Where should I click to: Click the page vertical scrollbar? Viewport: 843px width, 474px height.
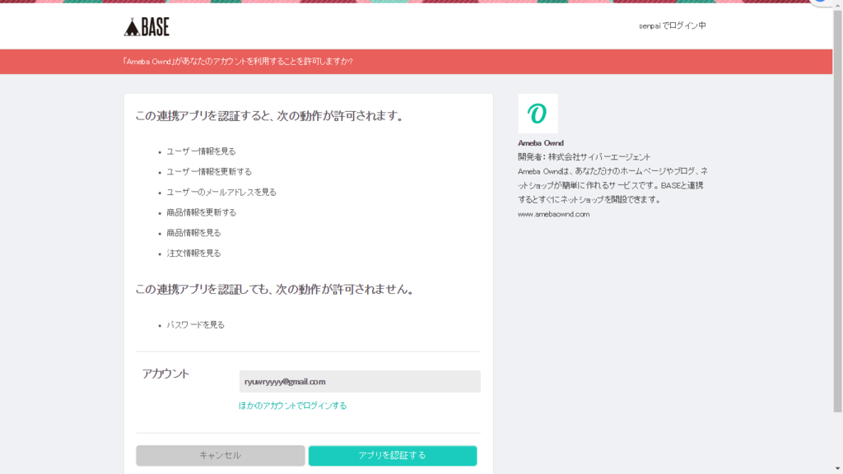[x=837, y=211]
